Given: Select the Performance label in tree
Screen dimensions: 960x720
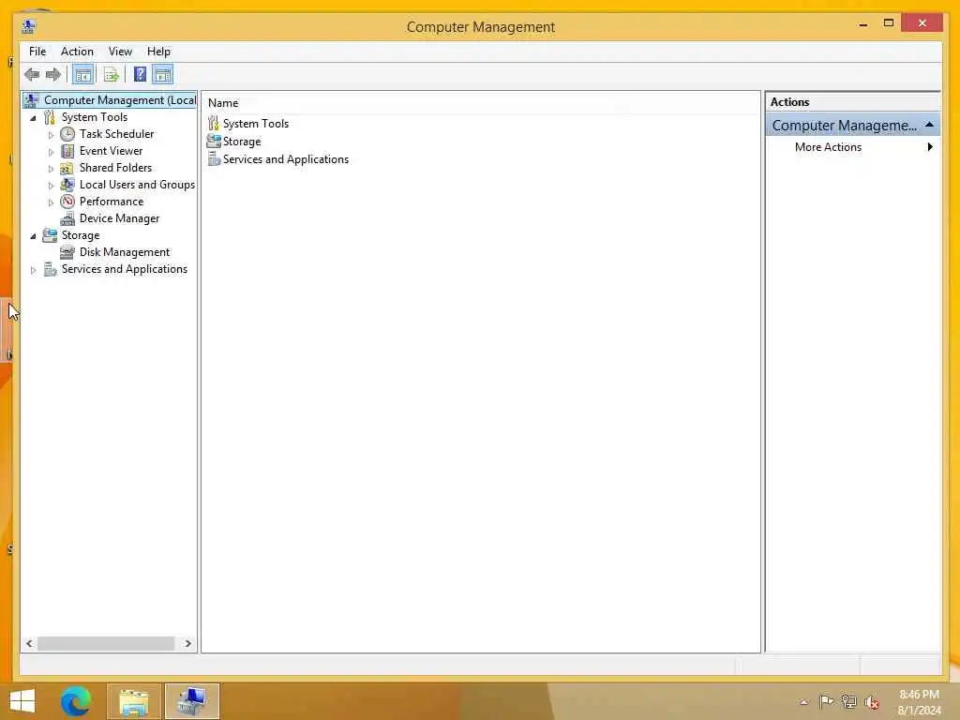Looking at the screenshot, I should click(x=112, y=202).
